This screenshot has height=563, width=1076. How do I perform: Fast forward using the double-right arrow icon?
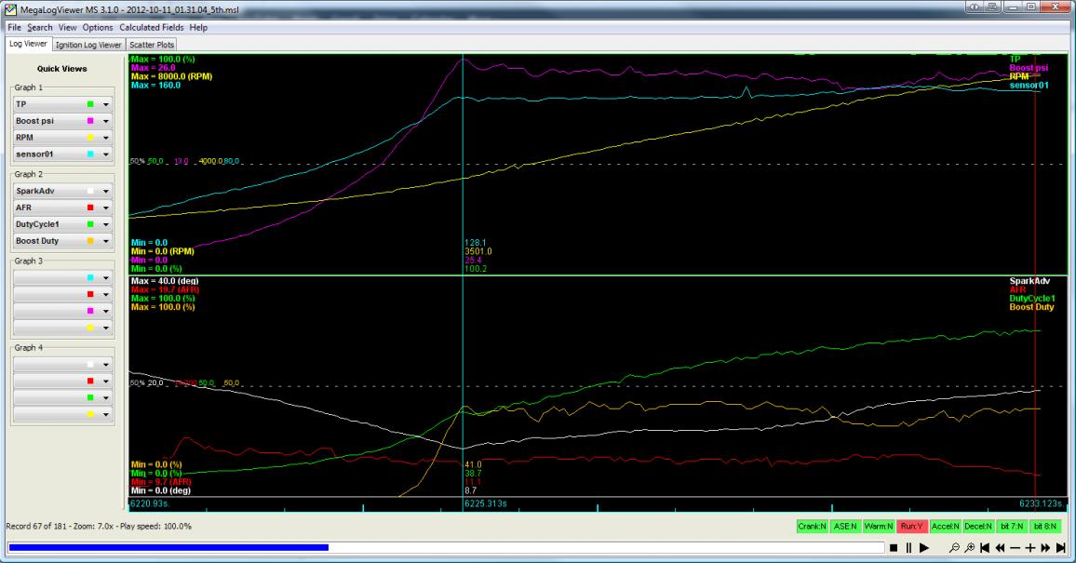point(1045,548)
